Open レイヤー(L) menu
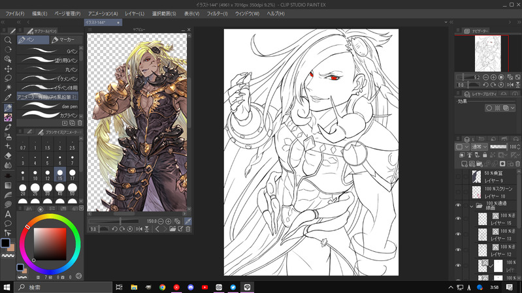Viewport: 522px width, 293px height. (135, 14)
